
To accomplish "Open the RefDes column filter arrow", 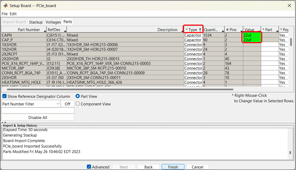I will [x=65, y=31].
